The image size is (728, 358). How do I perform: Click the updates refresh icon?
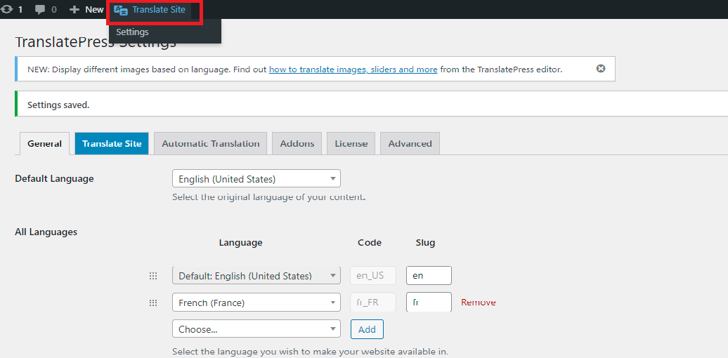[7, 9]
